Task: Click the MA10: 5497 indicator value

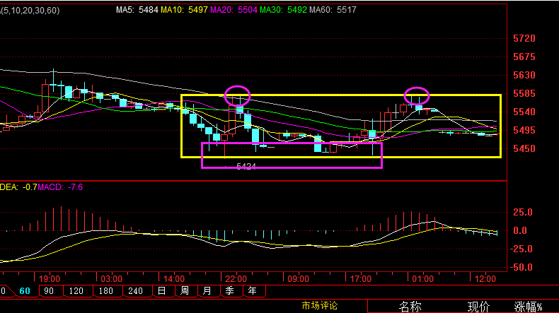Action: 184,10
